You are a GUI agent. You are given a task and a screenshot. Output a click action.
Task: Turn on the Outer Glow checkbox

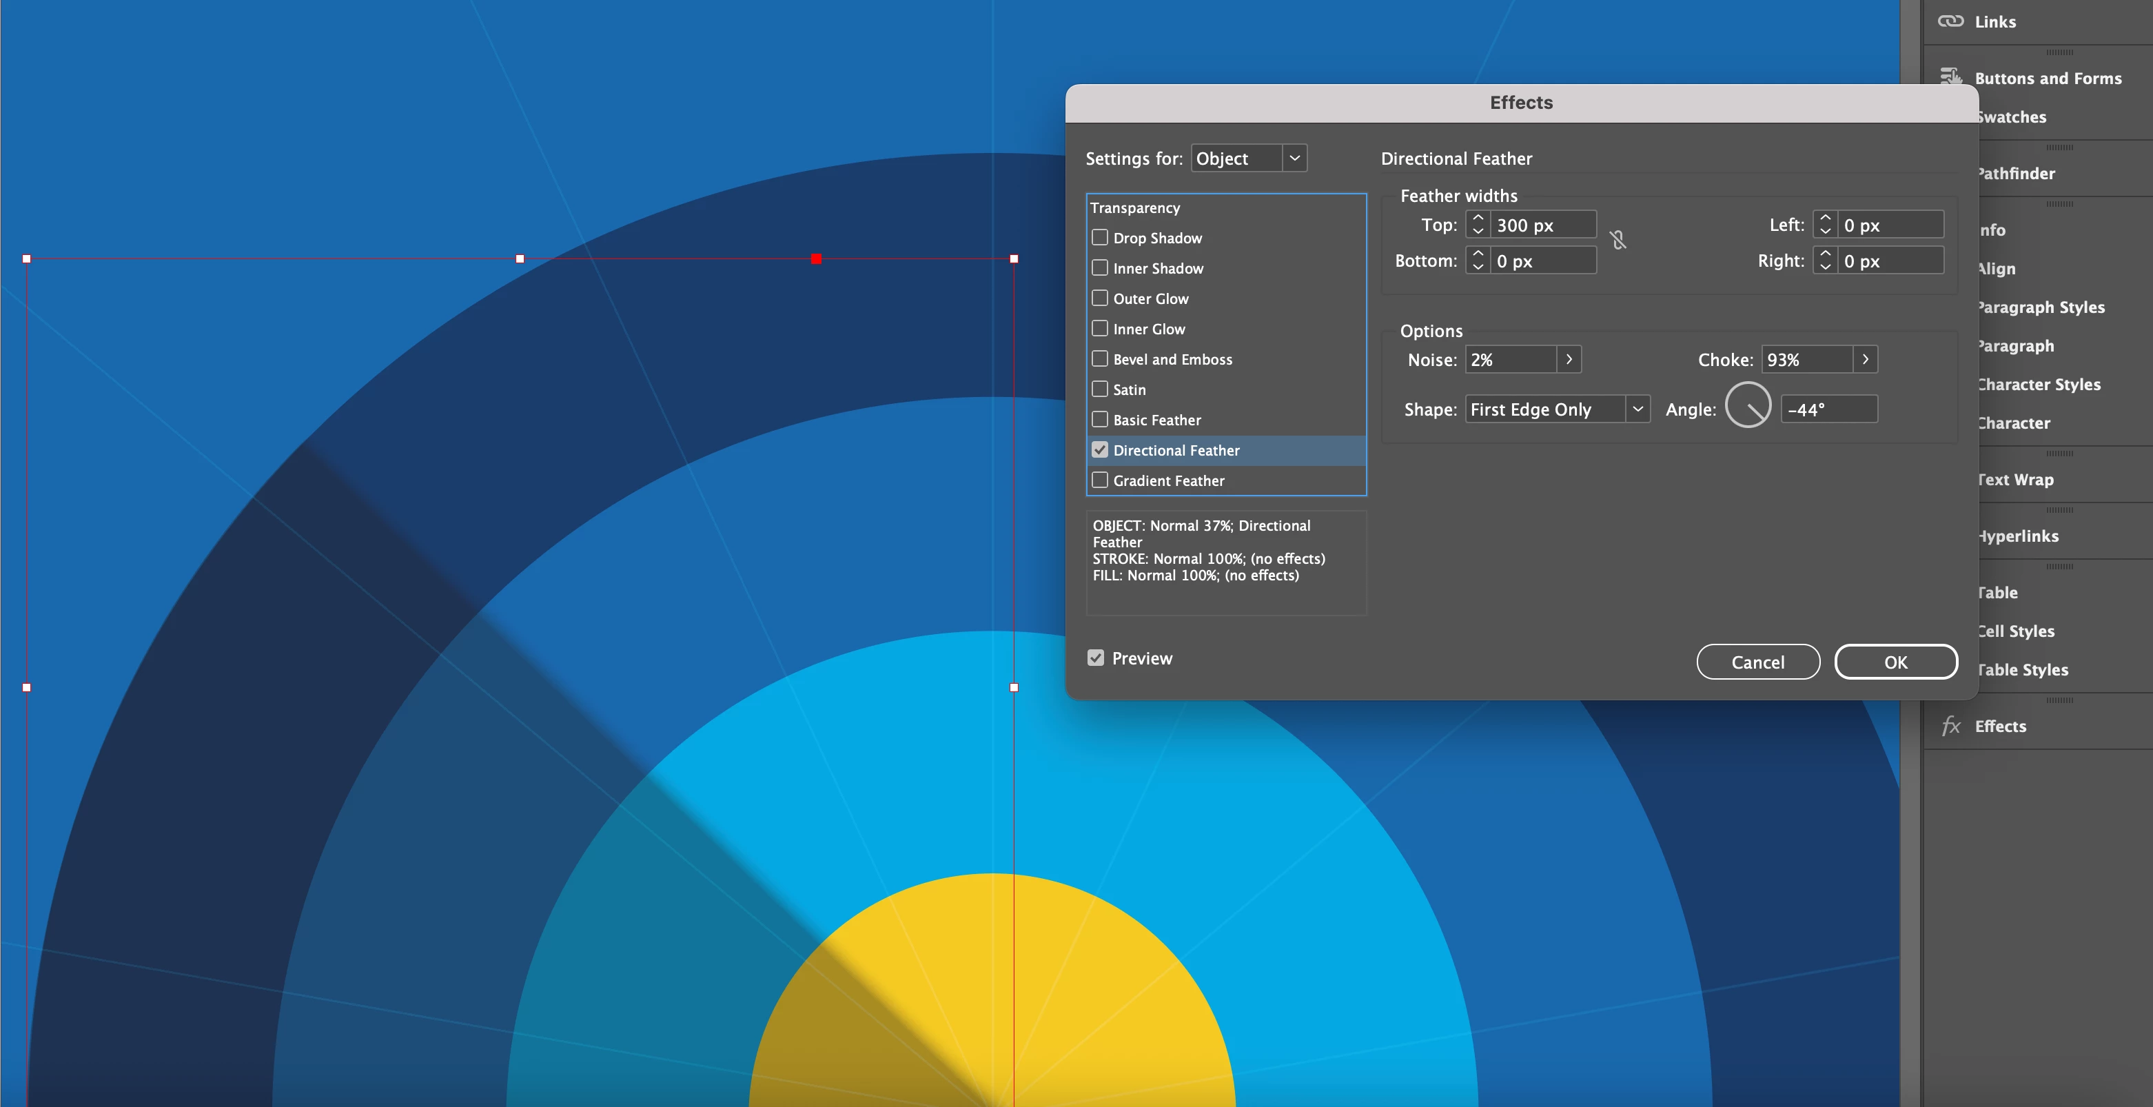(x=1100, y=298)
